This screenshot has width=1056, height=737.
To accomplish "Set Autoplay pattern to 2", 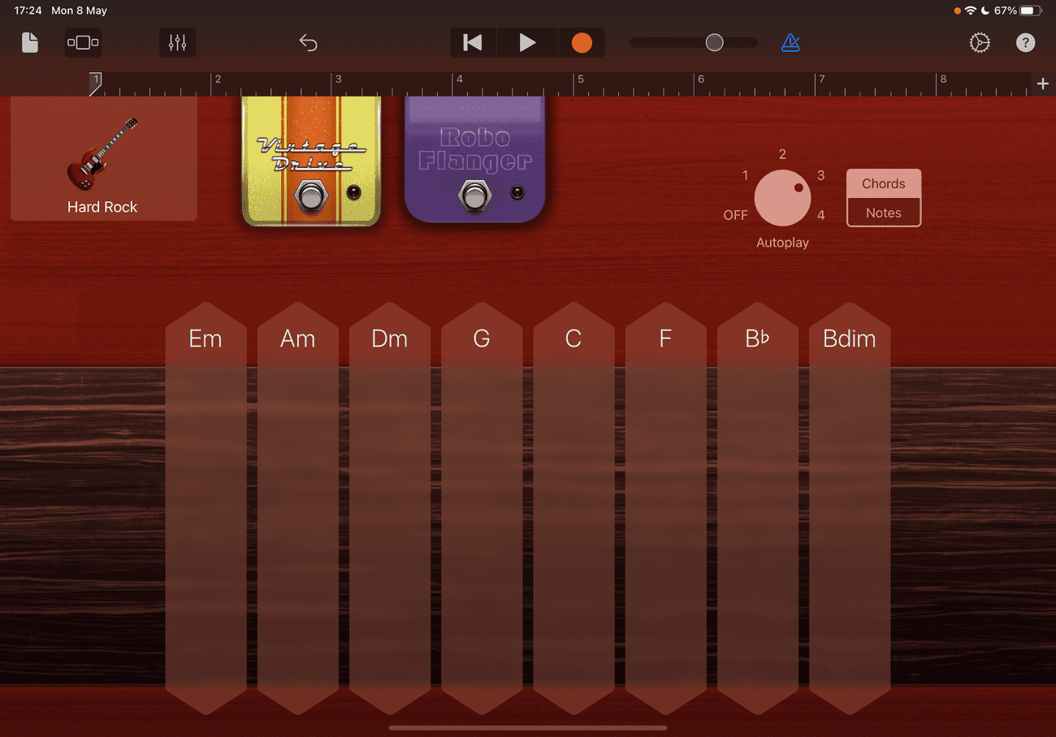I will pos(782,153).
